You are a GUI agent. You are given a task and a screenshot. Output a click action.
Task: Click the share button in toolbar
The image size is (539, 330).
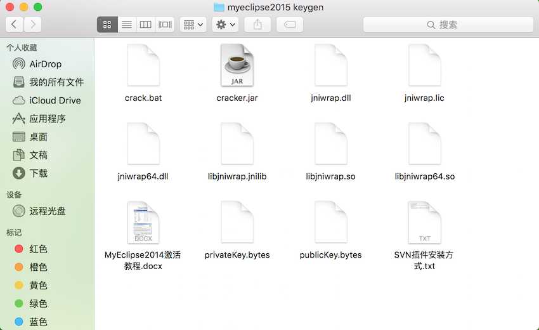pos(257,24)
